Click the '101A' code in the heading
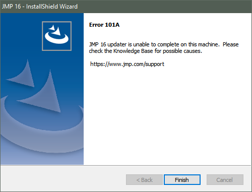The height and width of the screenshot is (192, 252). point(112,25)
